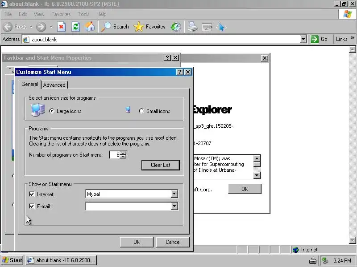357x267 pixels.
Task: Open the Favorites menu
Action: [x=61, y=14]
